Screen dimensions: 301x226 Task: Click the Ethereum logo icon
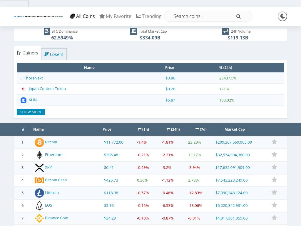(39, 155)
